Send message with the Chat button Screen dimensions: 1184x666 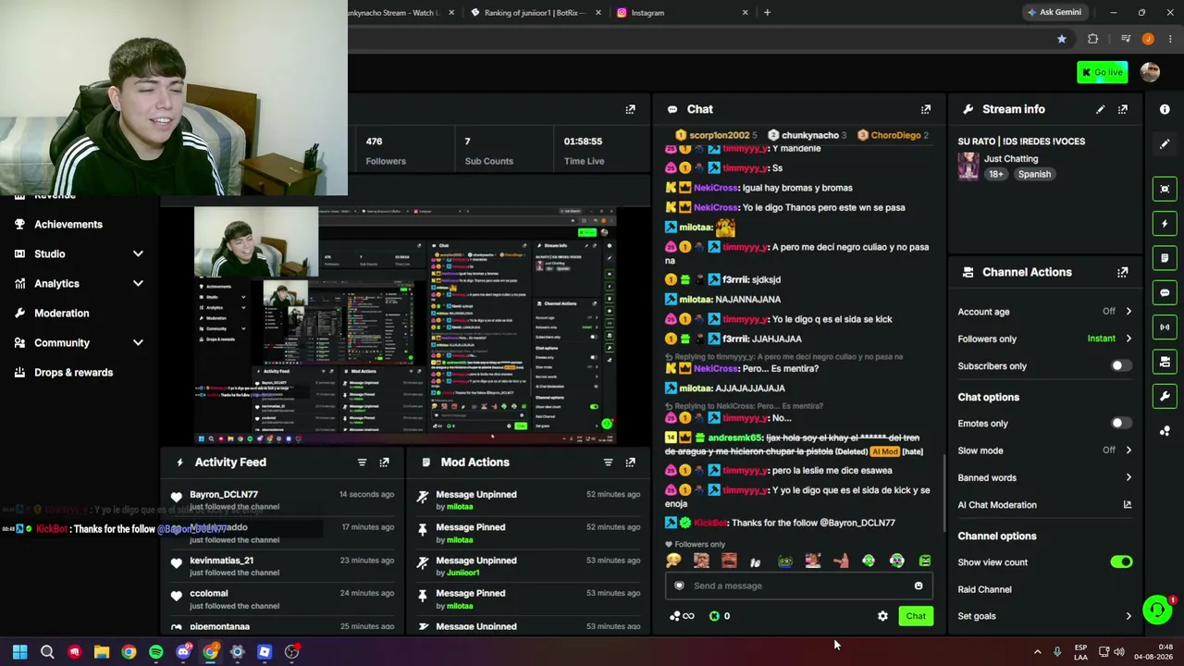click(916, 616)
